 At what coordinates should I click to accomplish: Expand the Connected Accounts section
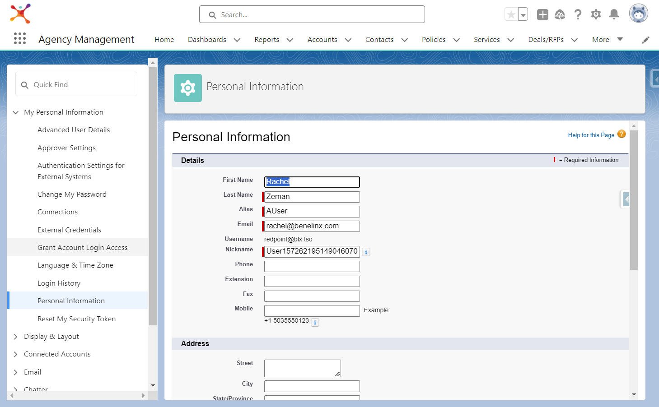pos(16,354)
